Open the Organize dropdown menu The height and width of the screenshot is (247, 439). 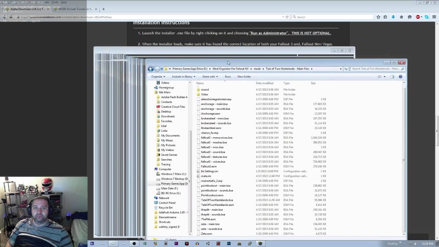(x=158, y=77)
